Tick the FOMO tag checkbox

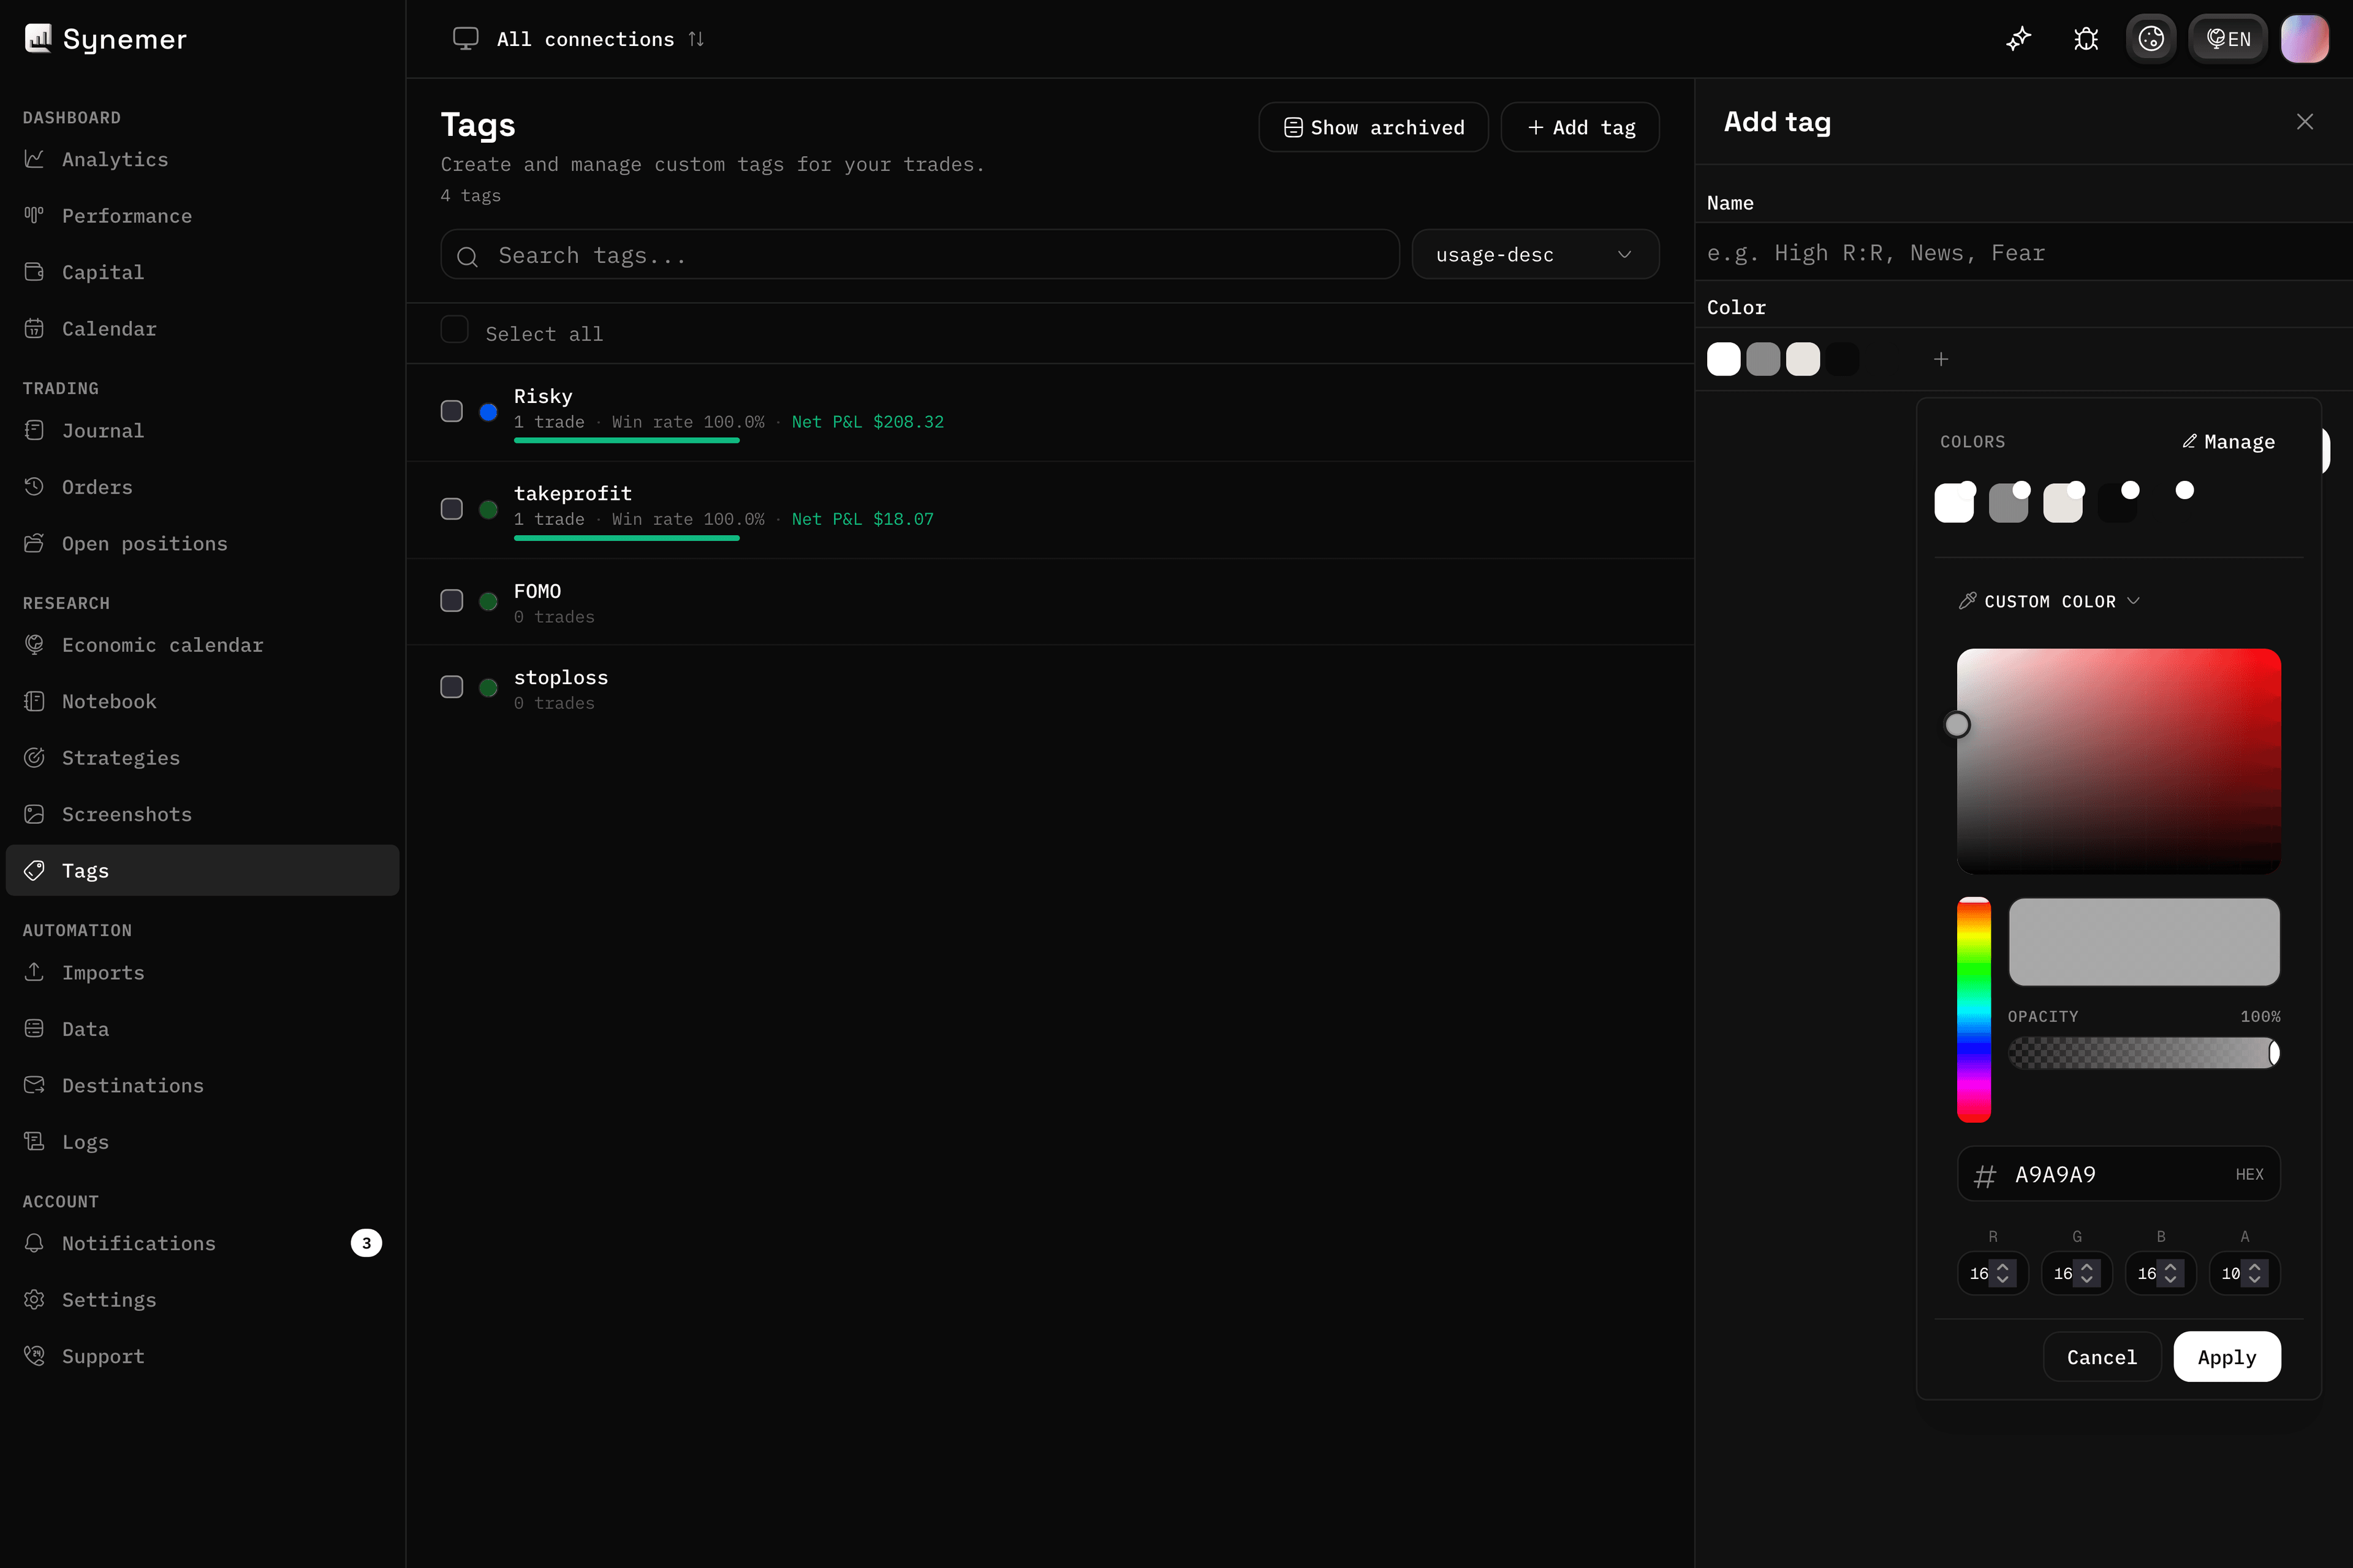[452, 600]
